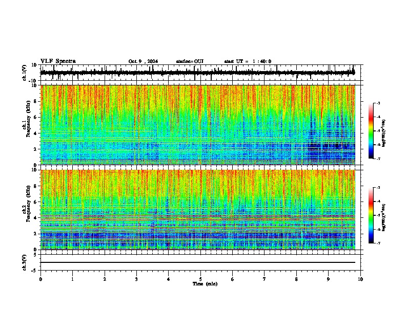Viewport: 406px width, 313px height.
Task: Click the ch.1 spectrogram plot
Action: click(198, 125)
